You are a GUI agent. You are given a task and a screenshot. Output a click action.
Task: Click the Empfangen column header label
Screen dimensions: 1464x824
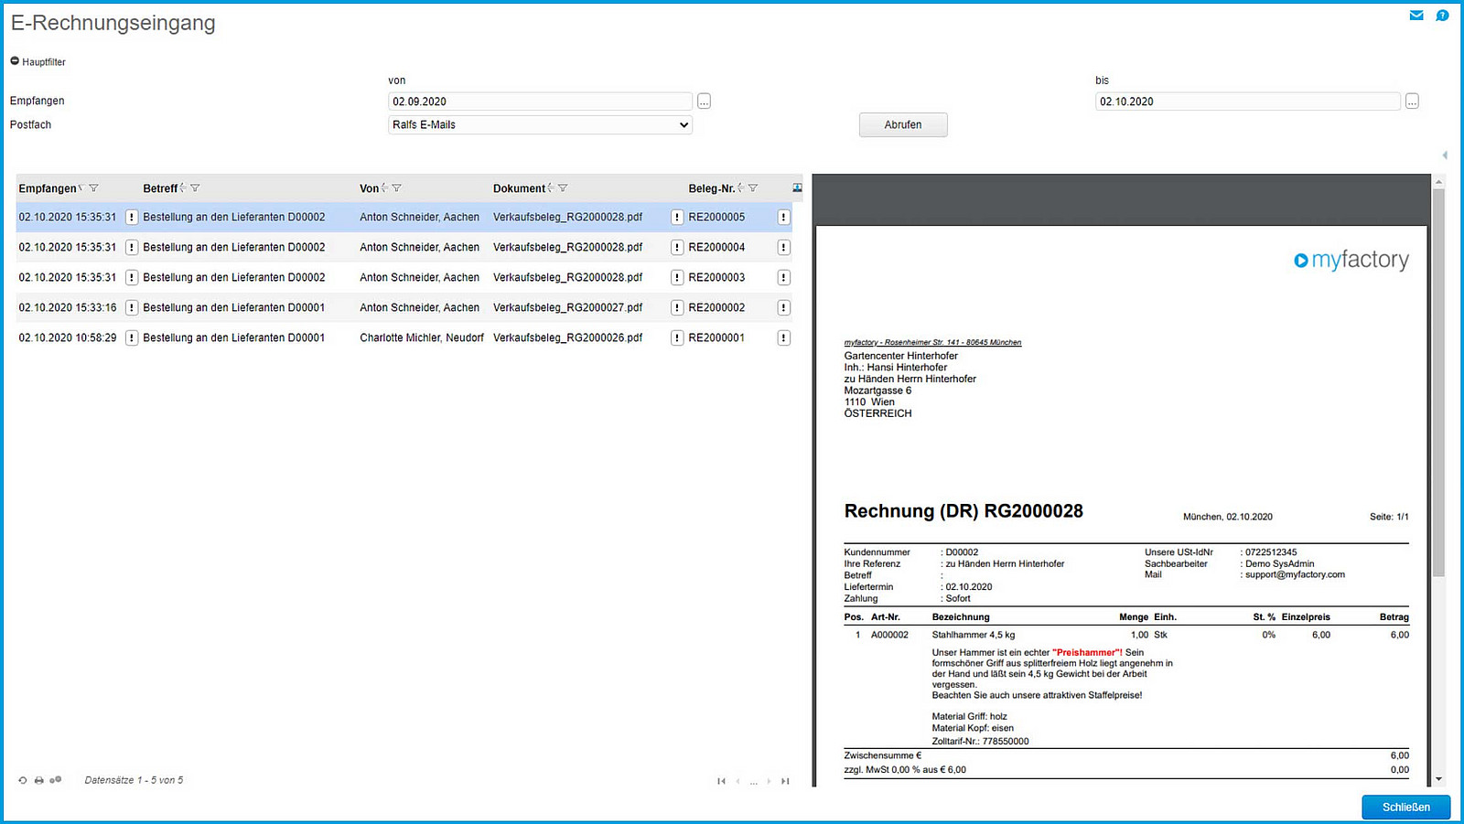click(x=48, y=188)
